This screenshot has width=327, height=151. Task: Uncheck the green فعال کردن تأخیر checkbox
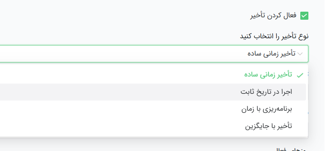pyautogui.click(x=304, y=16)
